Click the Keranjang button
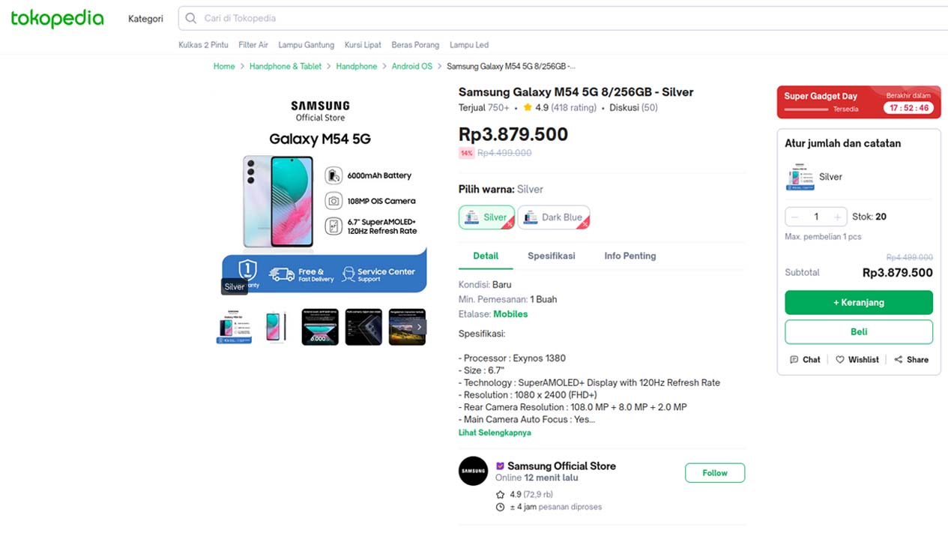Viewport: 948px width, 533px height. click(x=858, y=302)
